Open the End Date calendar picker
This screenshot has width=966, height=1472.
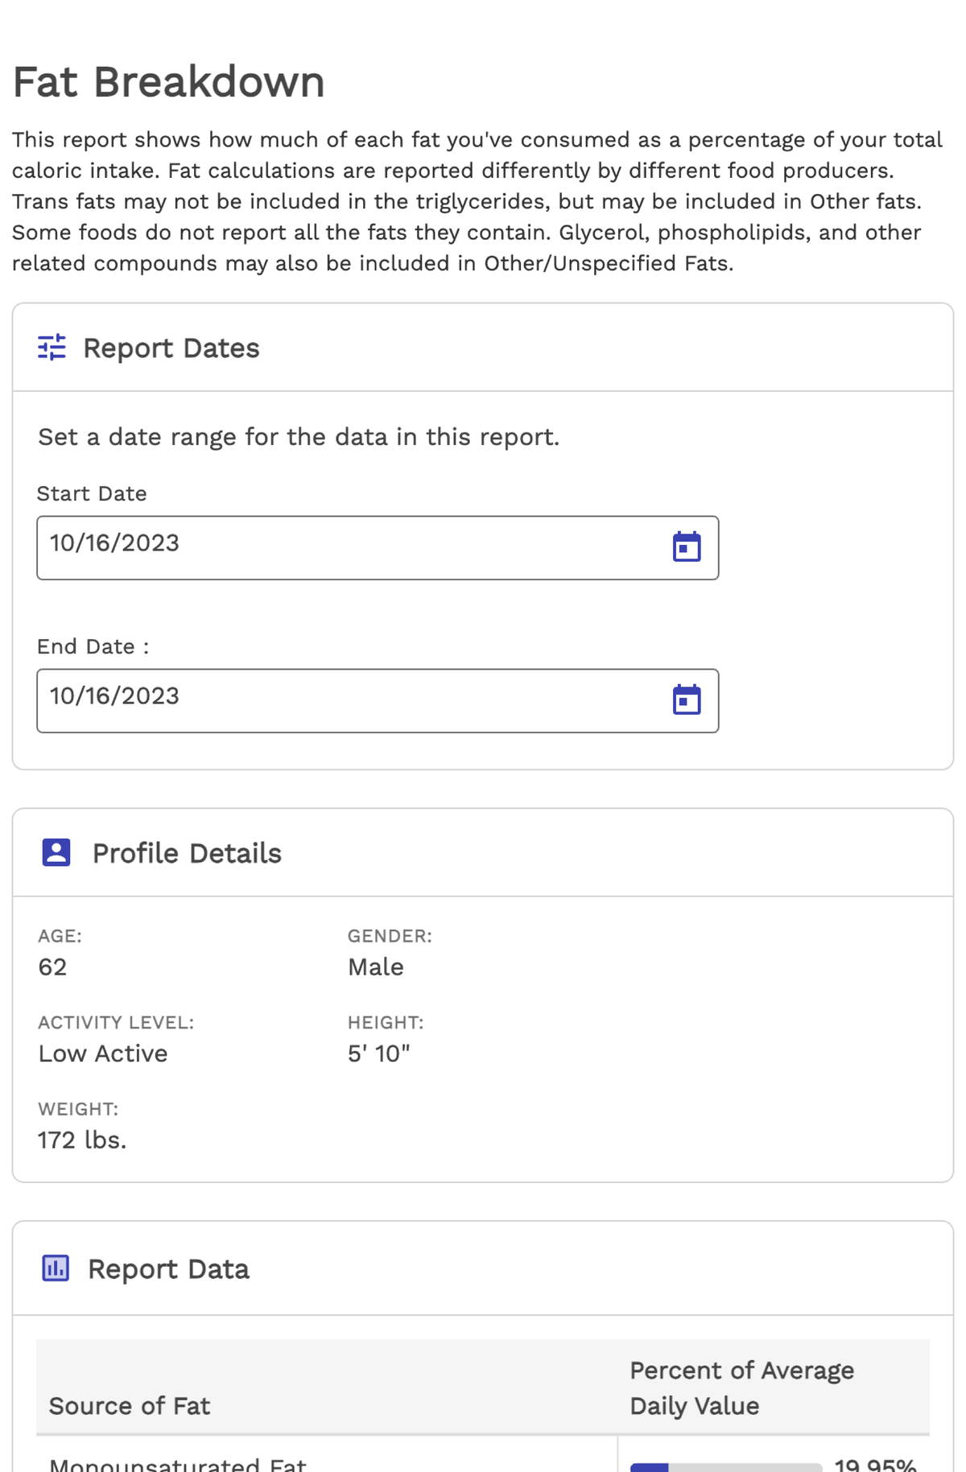(686, 700)
